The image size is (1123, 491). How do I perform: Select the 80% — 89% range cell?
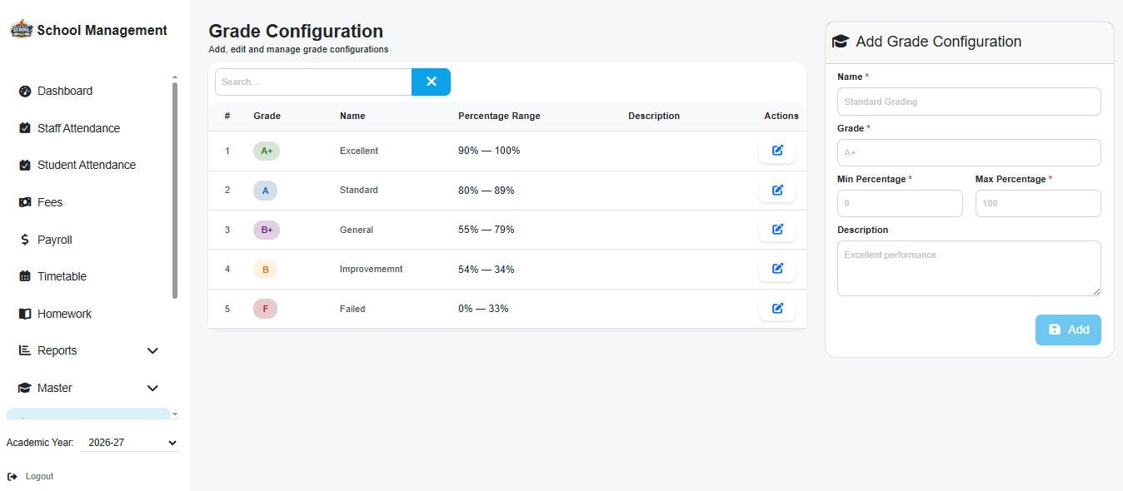coord(487,191)
